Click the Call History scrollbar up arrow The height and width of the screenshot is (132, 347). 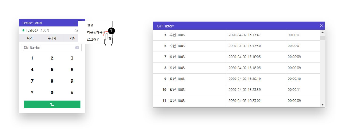pos(323,32)
